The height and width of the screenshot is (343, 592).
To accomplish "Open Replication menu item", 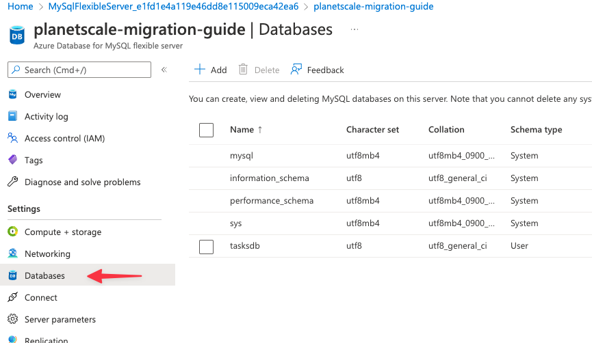I will pyautogui.click(x=46, y=340).
